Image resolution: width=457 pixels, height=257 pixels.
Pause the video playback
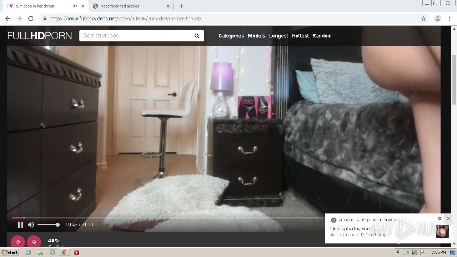tap(20, 225)
